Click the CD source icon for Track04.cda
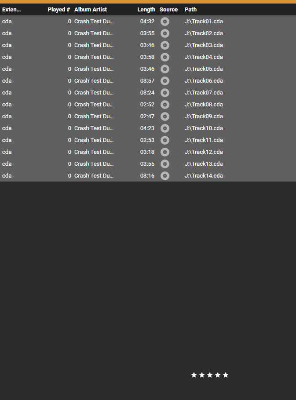The width and height of the screenshot is (296, 400). pos(165,57)
